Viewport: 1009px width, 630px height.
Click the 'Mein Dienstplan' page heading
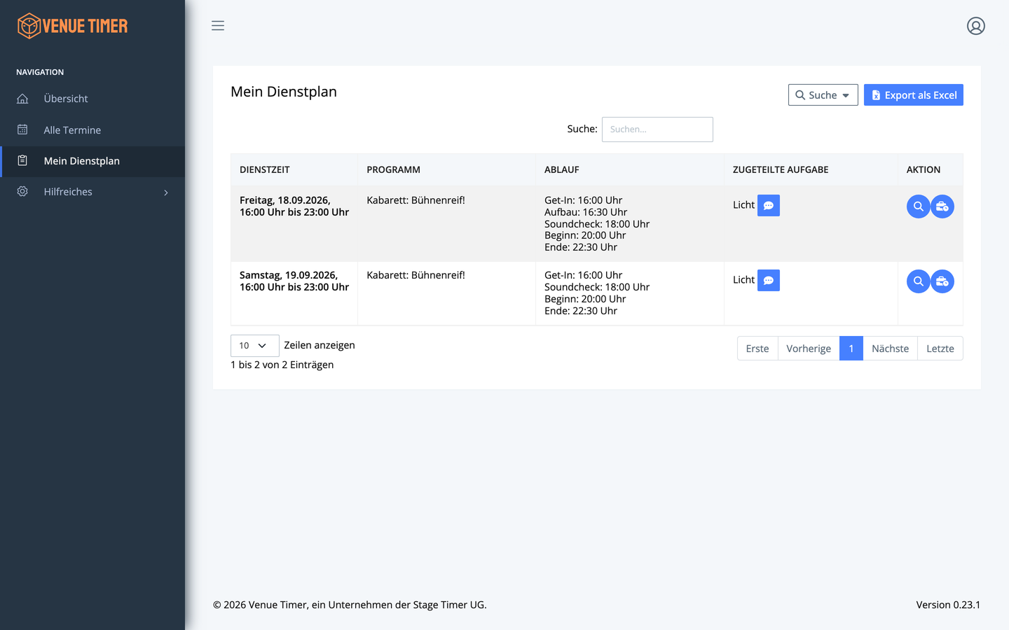coord(284,92)
